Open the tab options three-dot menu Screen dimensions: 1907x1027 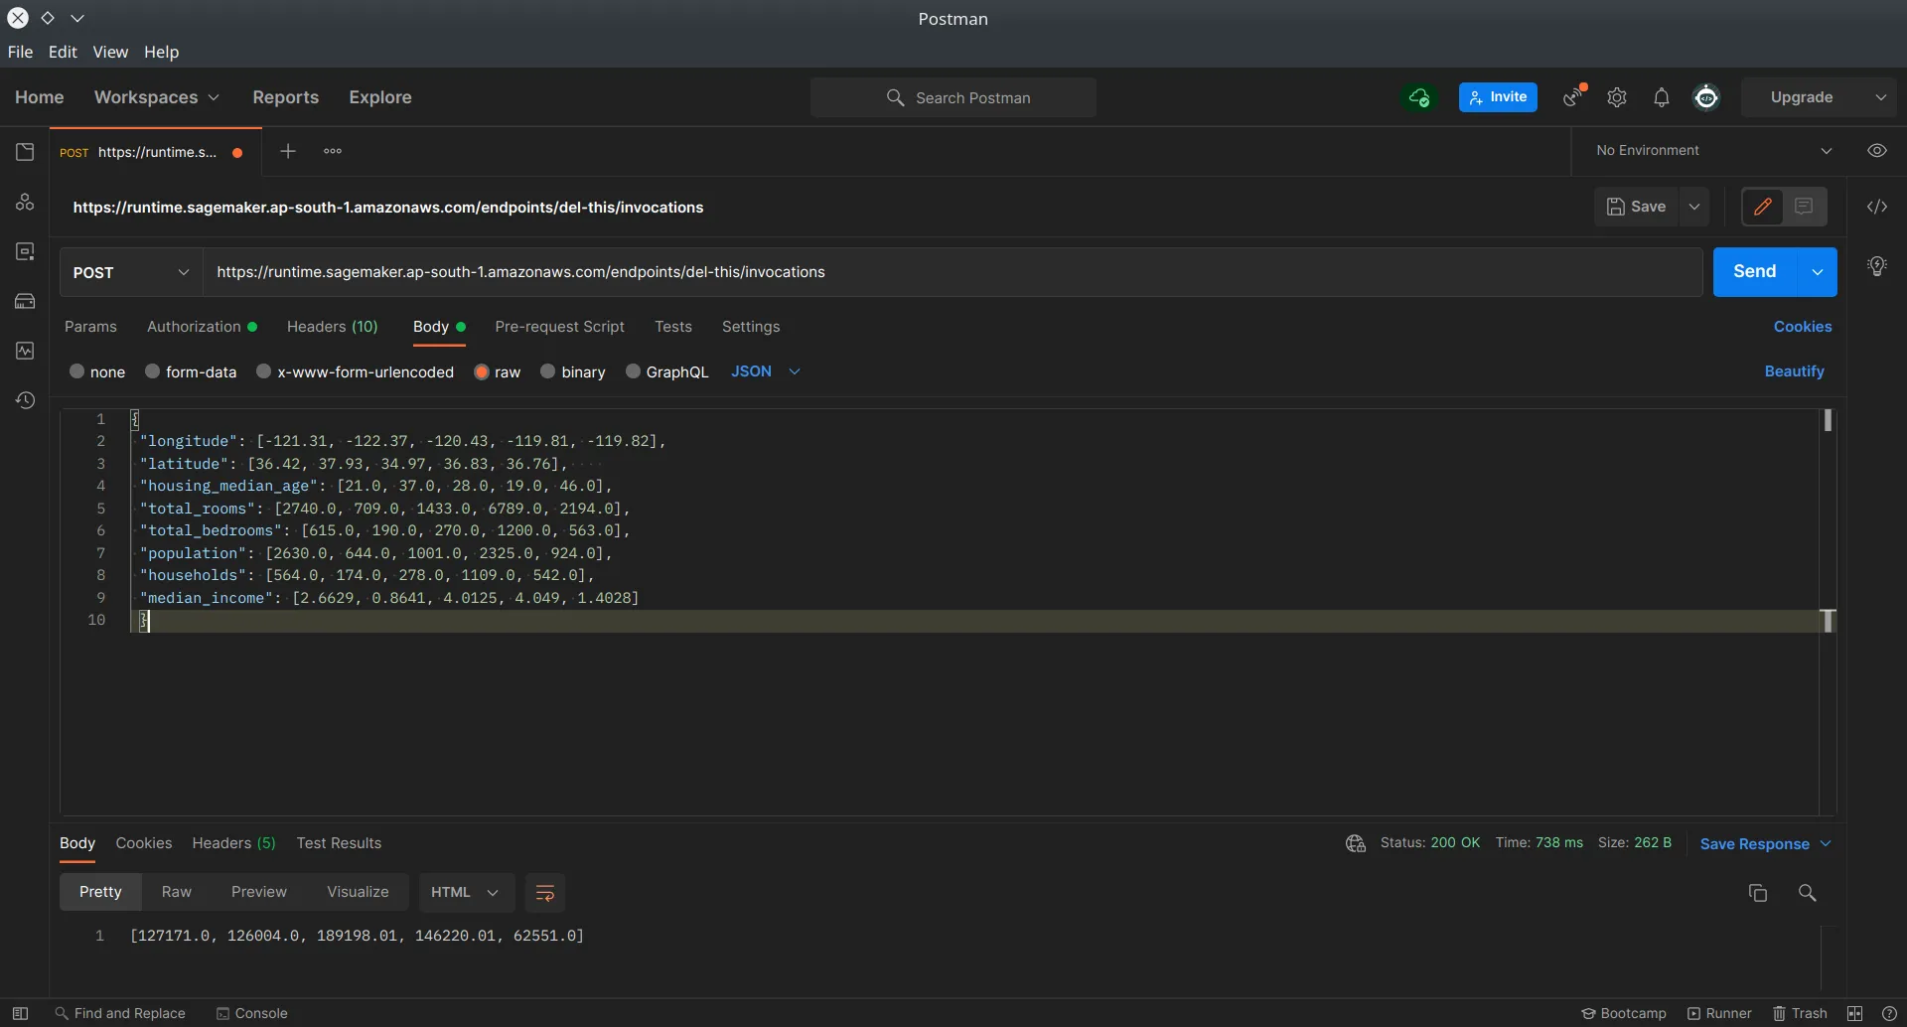tap(333, 151)
